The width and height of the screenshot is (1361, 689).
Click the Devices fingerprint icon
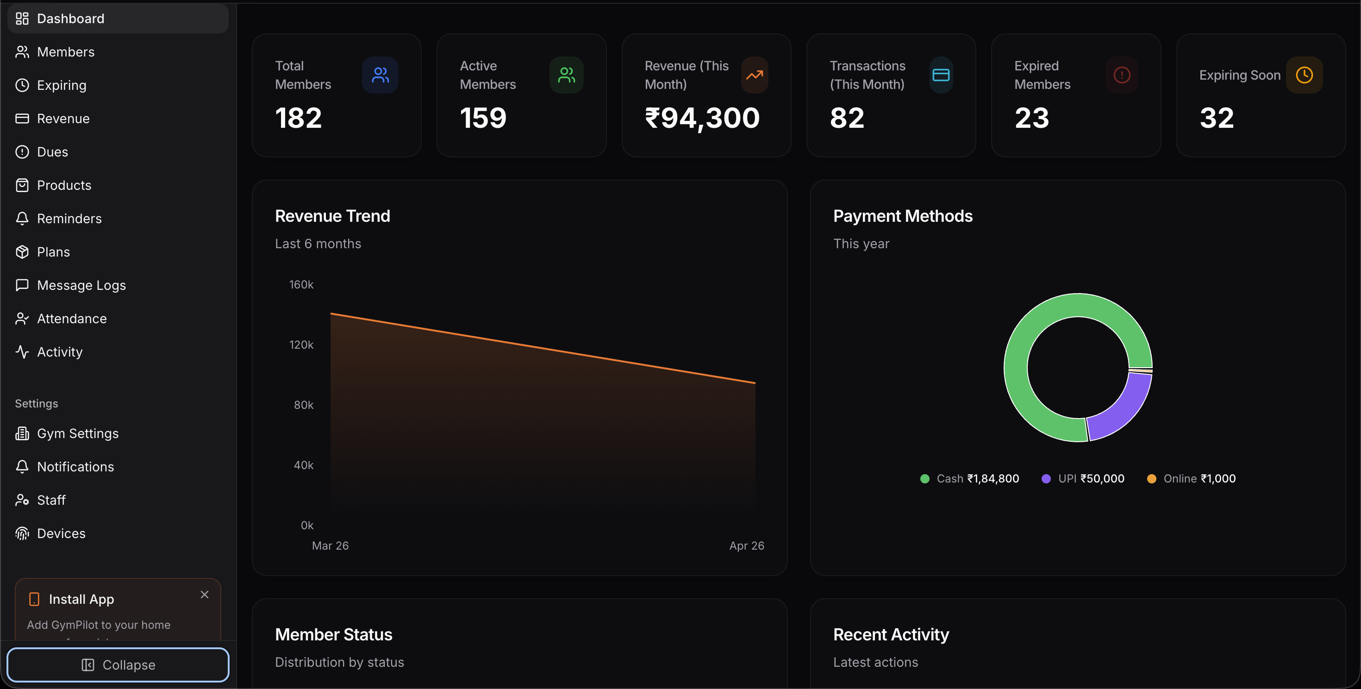pyautogui.click(x=22, y=533)
